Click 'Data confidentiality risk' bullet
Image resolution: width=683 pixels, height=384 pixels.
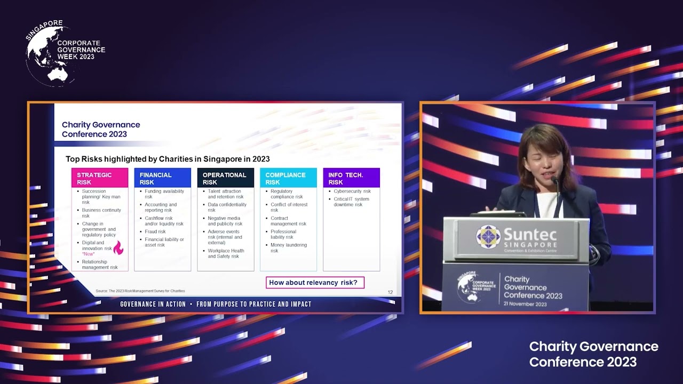[227, 207]
